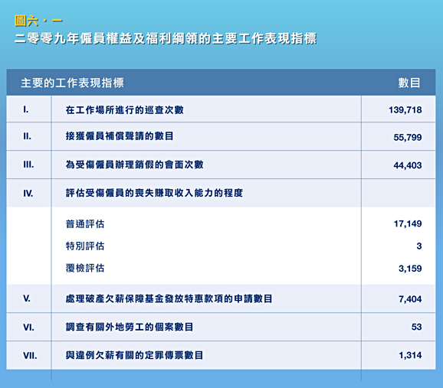Click the text 調查有關外地勞工的個案數目
Viewport: 443px width, 388px height.
(x=130, y=327)
